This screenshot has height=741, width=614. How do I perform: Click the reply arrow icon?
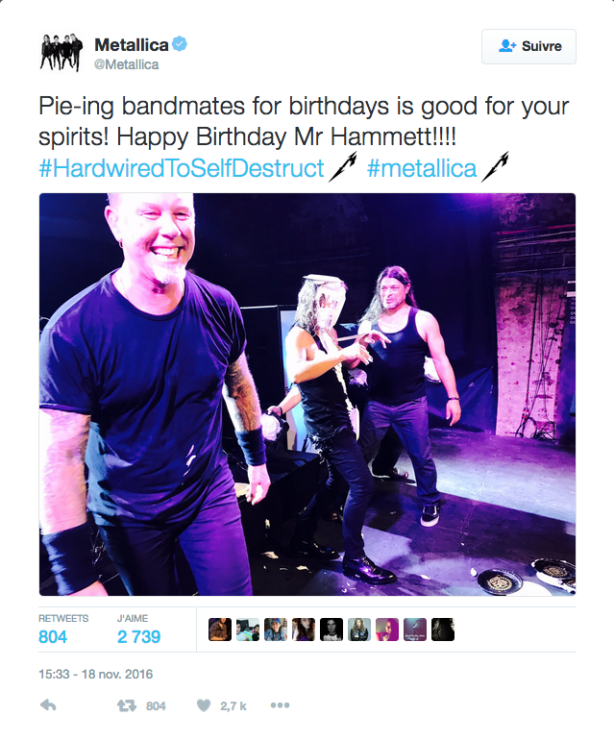coord(48,705)
